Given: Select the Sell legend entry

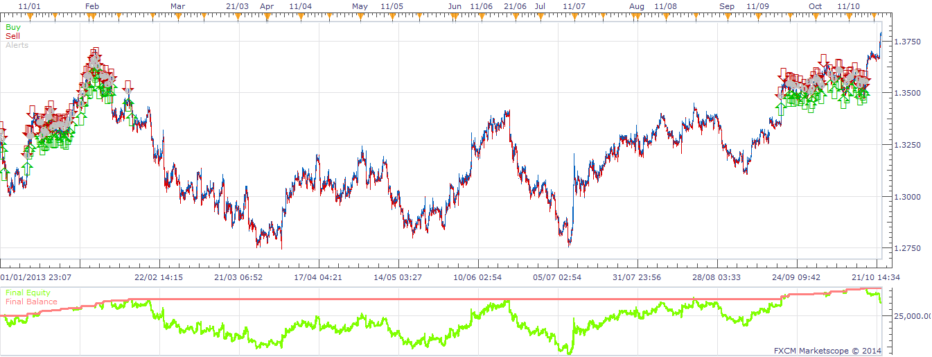Looking at the screenshot, I should click(12, 36).
